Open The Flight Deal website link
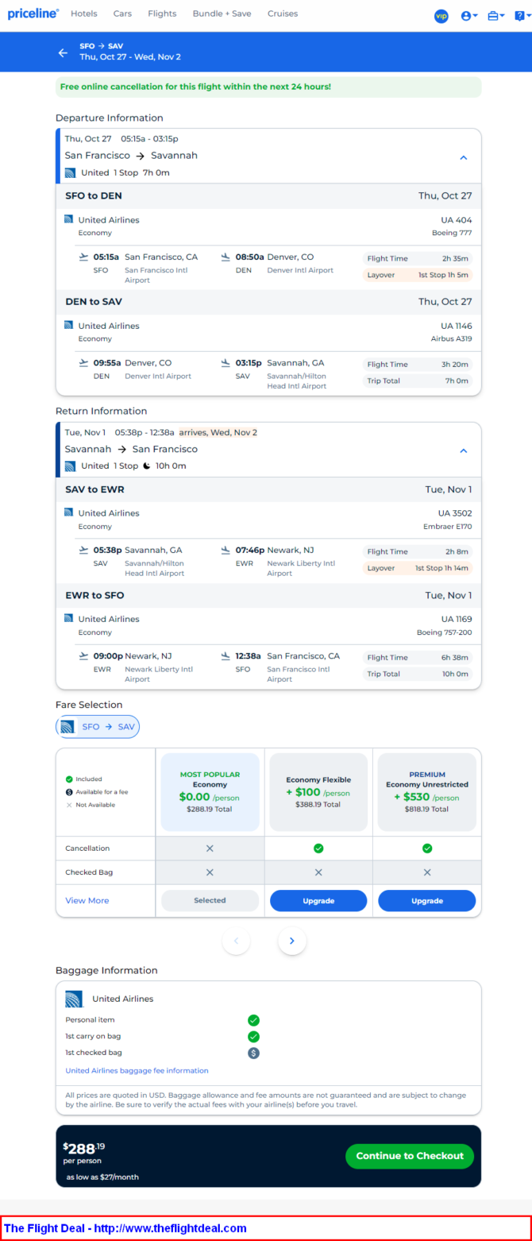Image resolution: width=532 pixels, height=1241 pixels. pos(125,1228)
